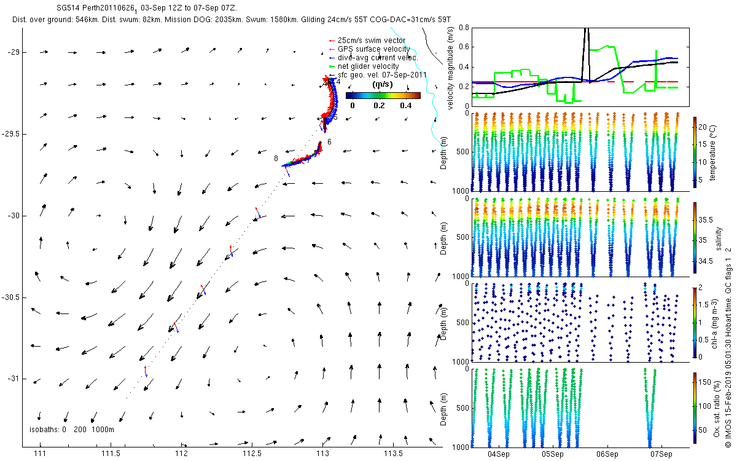Click the "04Sep" date label on the time axis
The image size is (737, 461).
[498, 455]
